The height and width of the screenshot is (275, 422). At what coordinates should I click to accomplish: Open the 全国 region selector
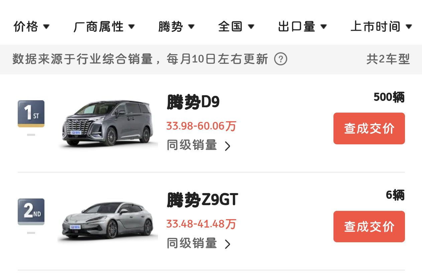pyautogui.click(x=236, y=26)
